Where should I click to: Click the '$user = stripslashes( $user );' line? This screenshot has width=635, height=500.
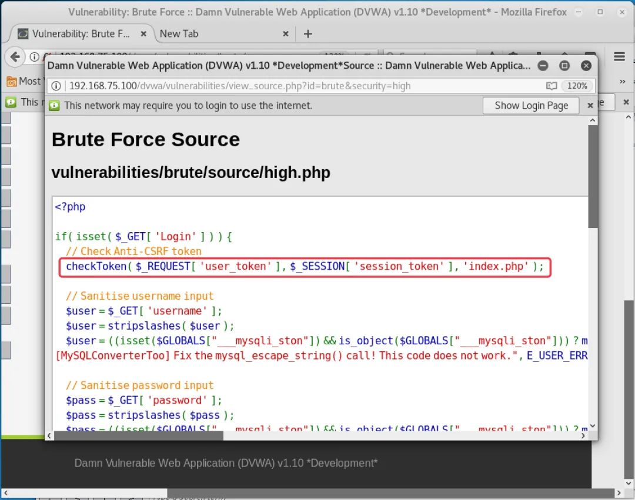(150, 326)
